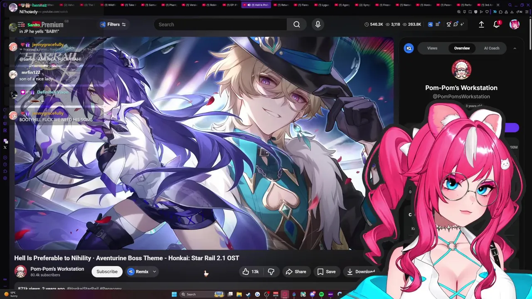Open Discord from the taskbar
Viewport: 532px width, 299px height.
[x=312, y=294]
